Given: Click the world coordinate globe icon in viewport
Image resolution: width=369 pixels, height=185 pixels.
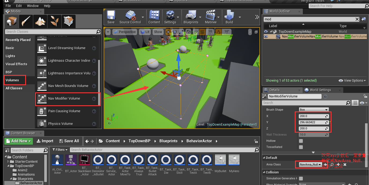Looking at the screenshot, I should point(188,32).
